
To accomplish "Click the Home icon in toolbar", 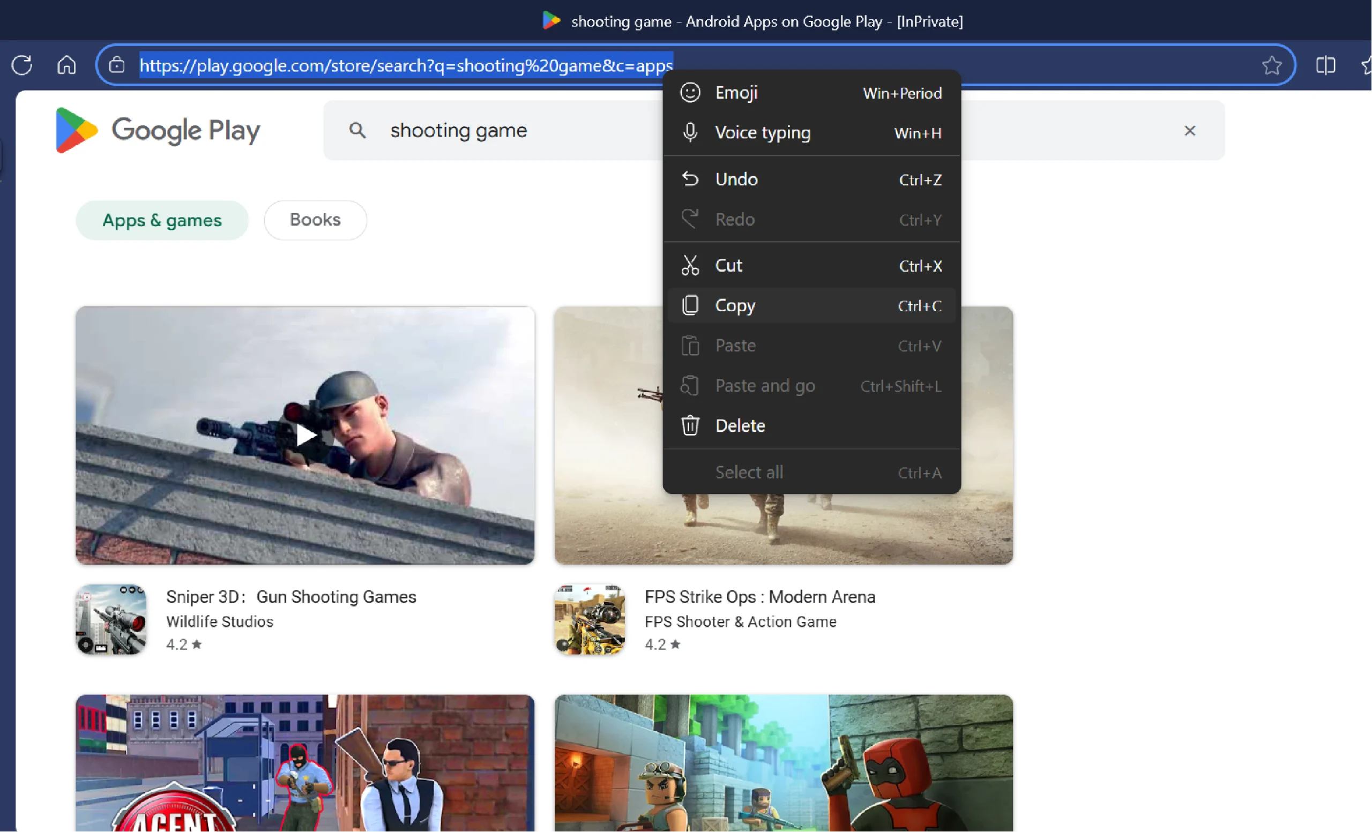I will coord(66,65).
